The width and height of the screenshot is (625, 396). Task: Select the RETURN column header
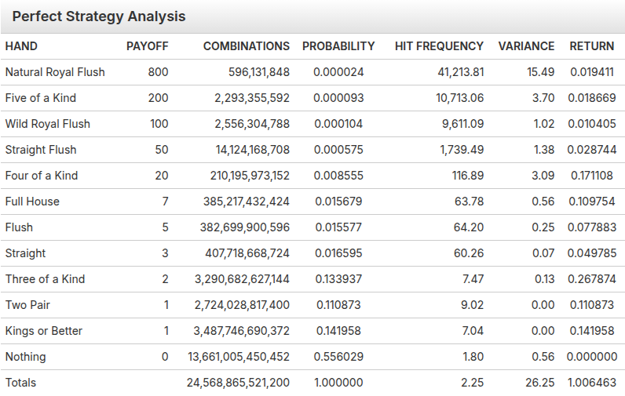[x=591, y=46]
